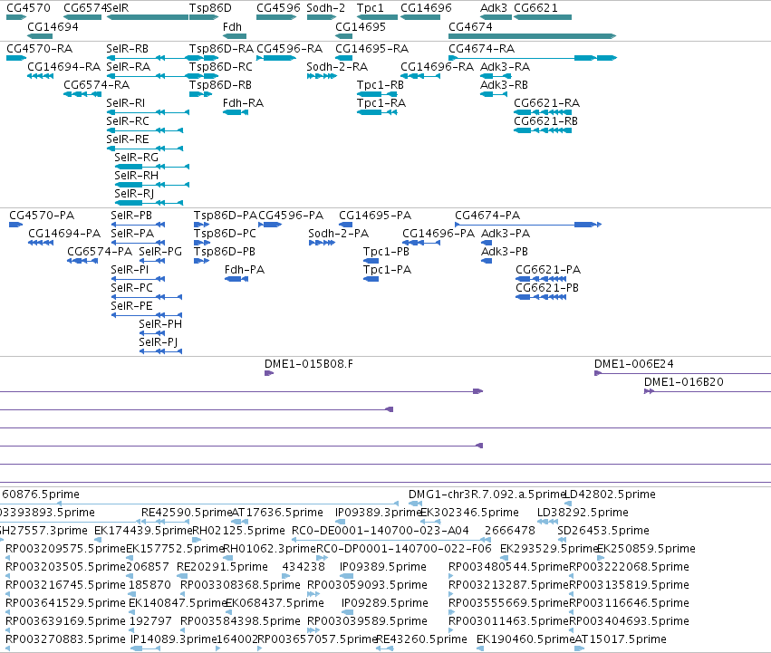Screen dimensions: 771x653
Task: Select EST RE20291.5prime label
Action: pos(222,567)
